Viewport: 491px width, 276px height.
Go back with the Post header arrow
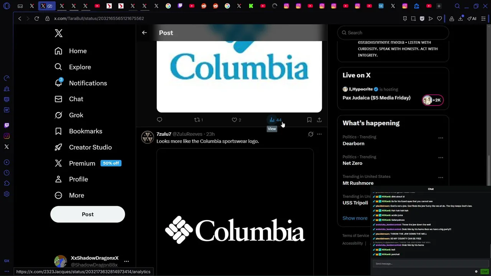pyautogui.click(x=145, y=33)
